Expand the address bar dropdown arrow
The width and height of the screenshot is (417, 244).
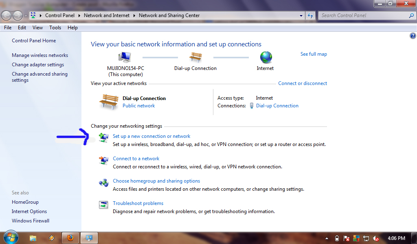[301, 15]
